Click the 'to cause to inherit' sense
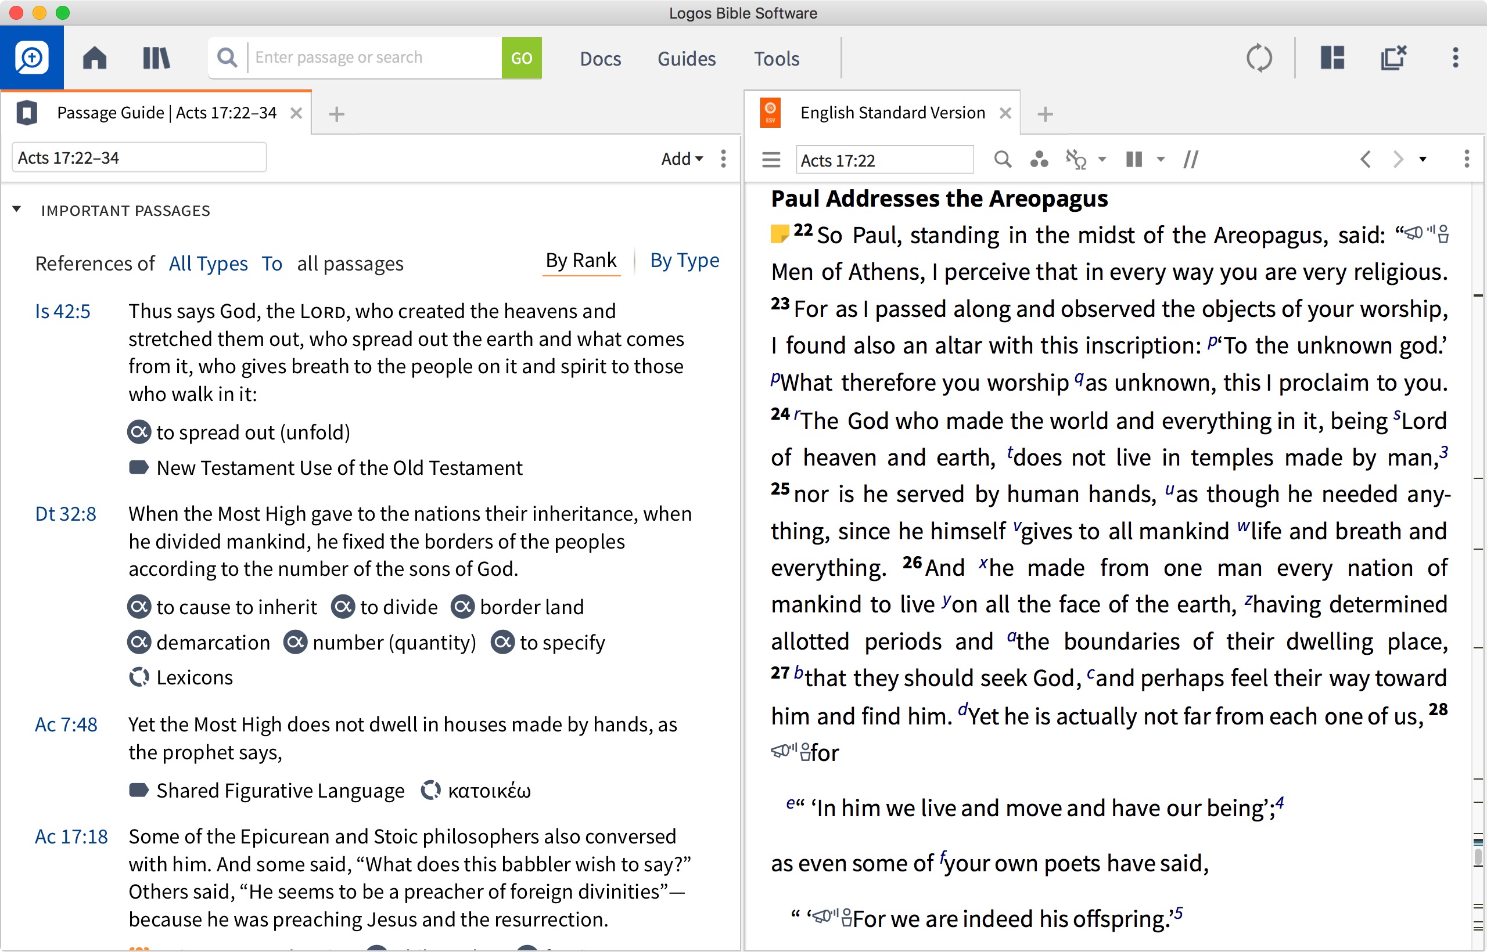The image size is (1487, 952). (x=236, y=607)
